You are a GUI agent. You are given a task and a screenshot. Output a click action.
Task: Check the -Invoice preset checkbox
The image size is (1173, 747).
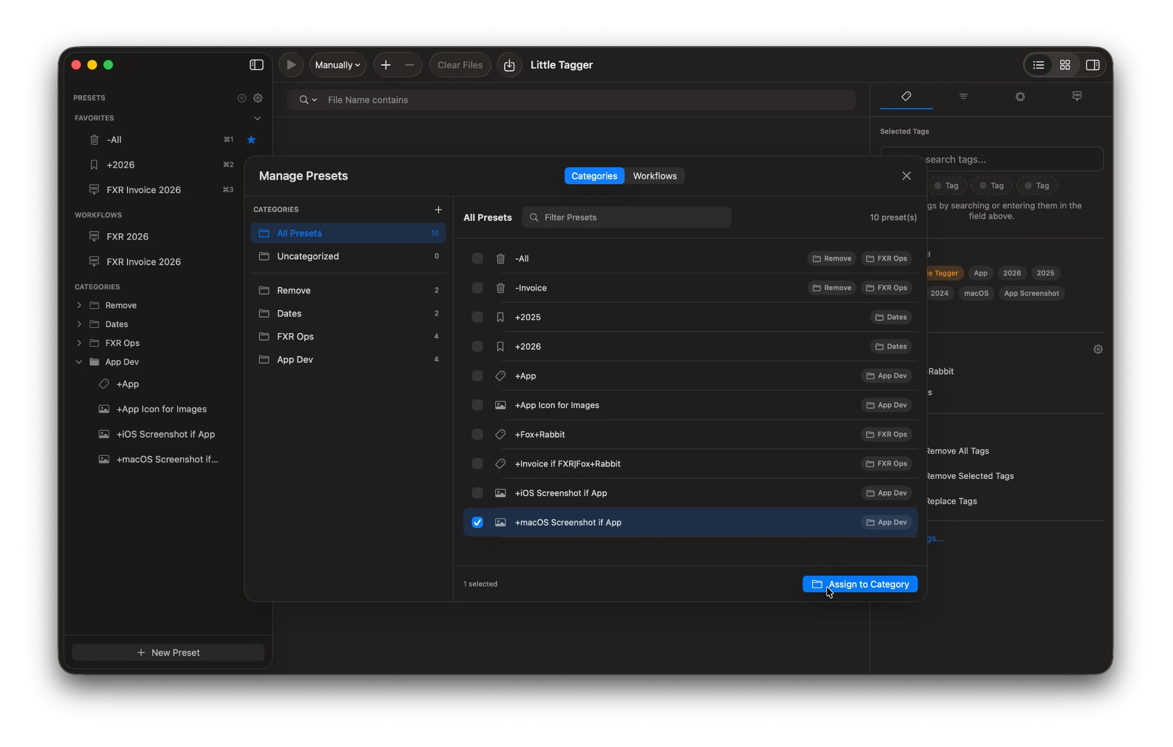478,288
